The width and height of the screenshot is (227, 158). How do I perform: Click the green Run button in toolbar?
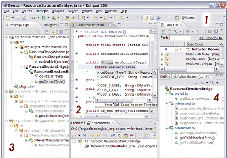tap(43, 18)
